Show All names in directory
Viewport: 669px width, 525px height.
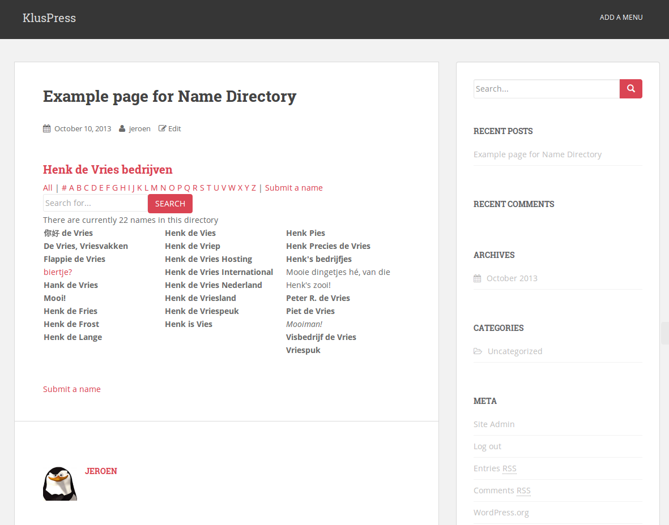(x=48, y=188)
